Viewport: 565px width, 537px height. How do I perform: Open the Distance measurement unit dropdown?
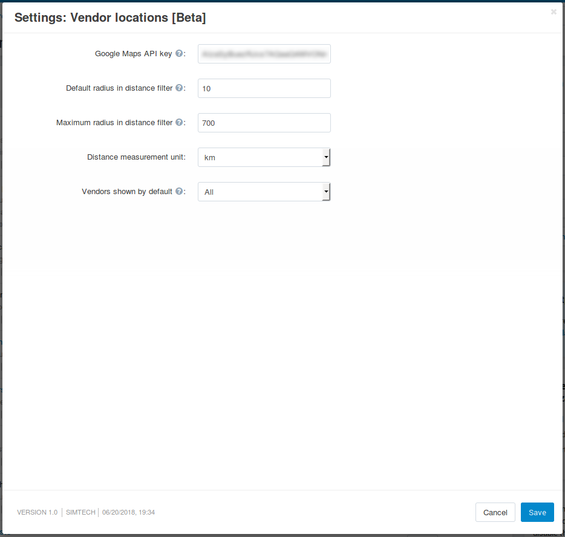click(264, 157)
